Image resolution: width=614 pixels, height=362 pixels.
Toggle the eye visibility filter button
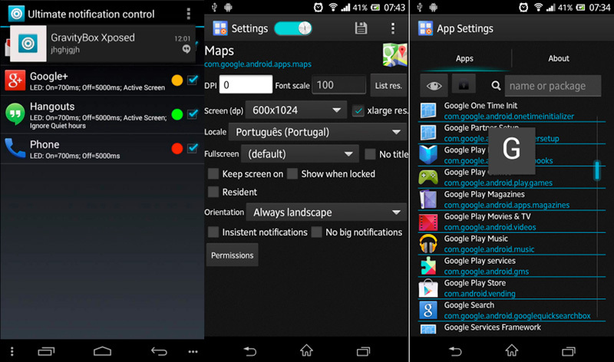[434, 85]
